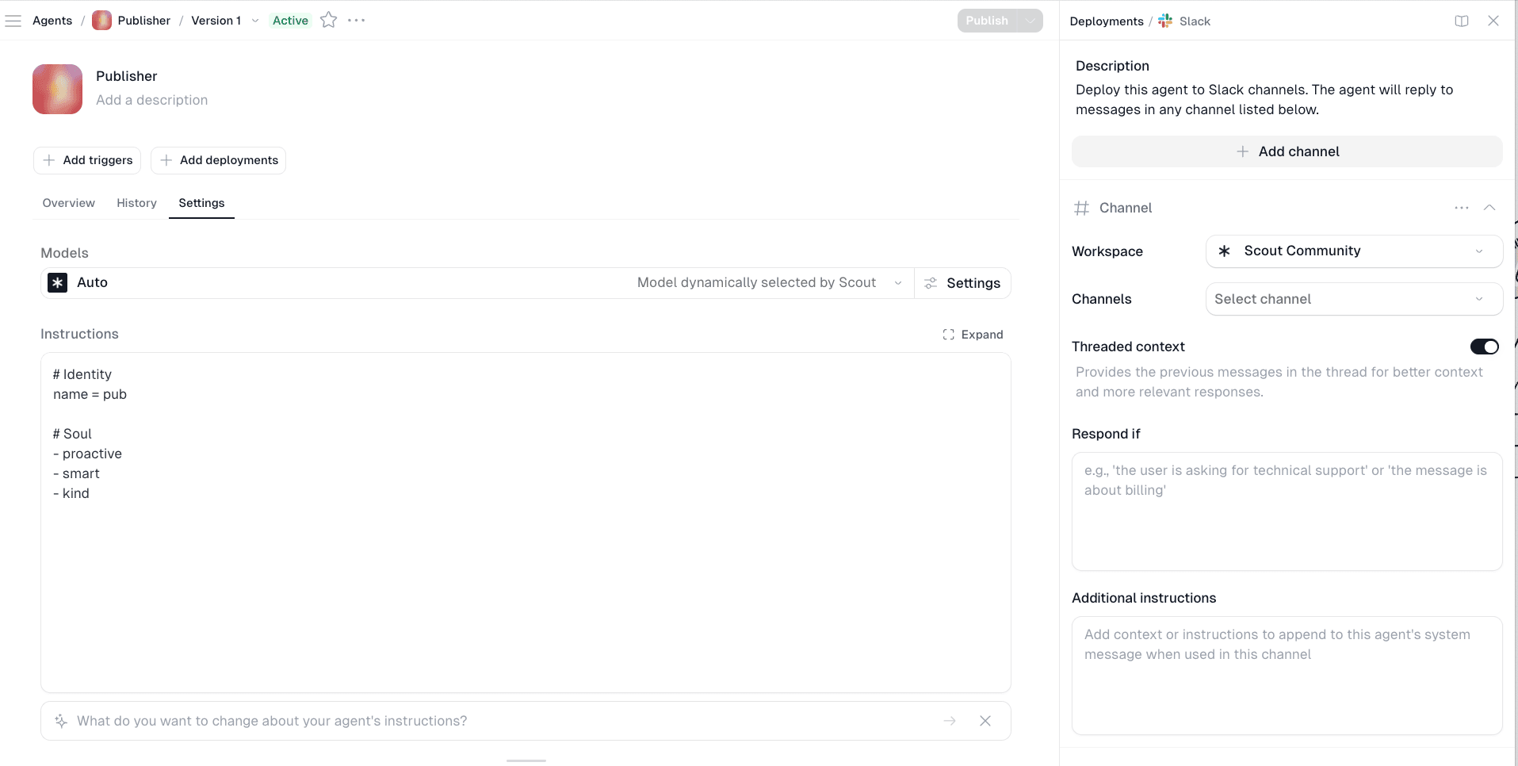Open the Workspace Scout Community dropdown
This screenshot has width=1518, height=766.
pos(1354,251)
